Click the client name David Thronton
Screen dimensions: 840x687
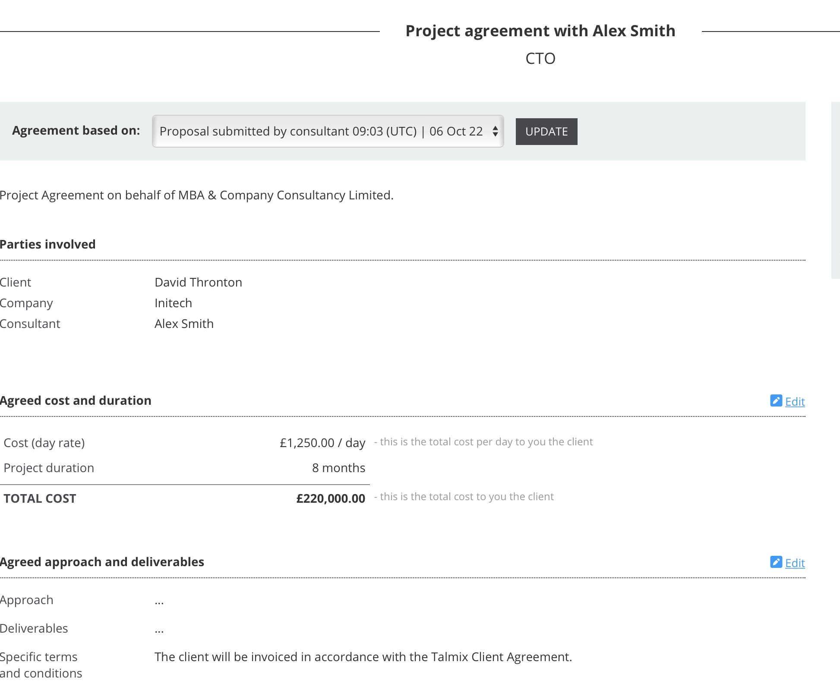click(198, 282)
